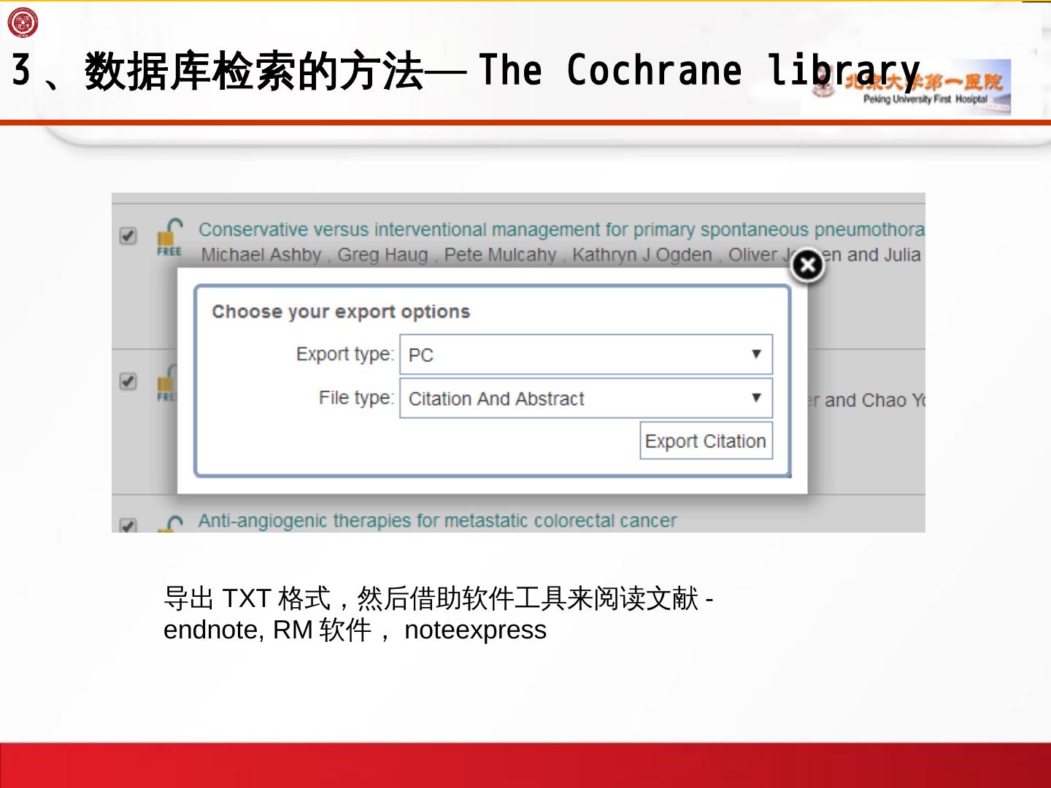Click the author name Pete Mulcahy
This screenshot has width=1051, height=788.
[x=500, y=255]
